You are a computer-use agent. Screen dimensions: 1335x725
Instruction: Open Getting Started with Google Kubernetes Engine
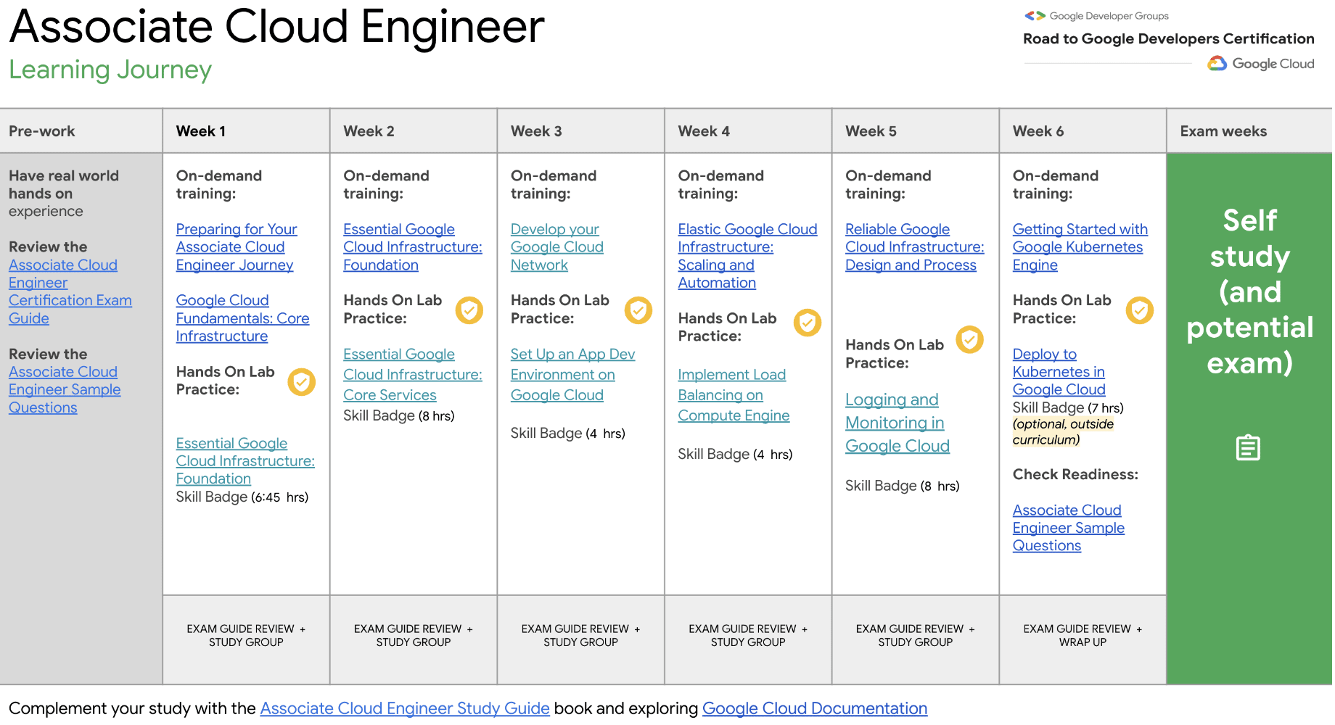point(1079,247)
